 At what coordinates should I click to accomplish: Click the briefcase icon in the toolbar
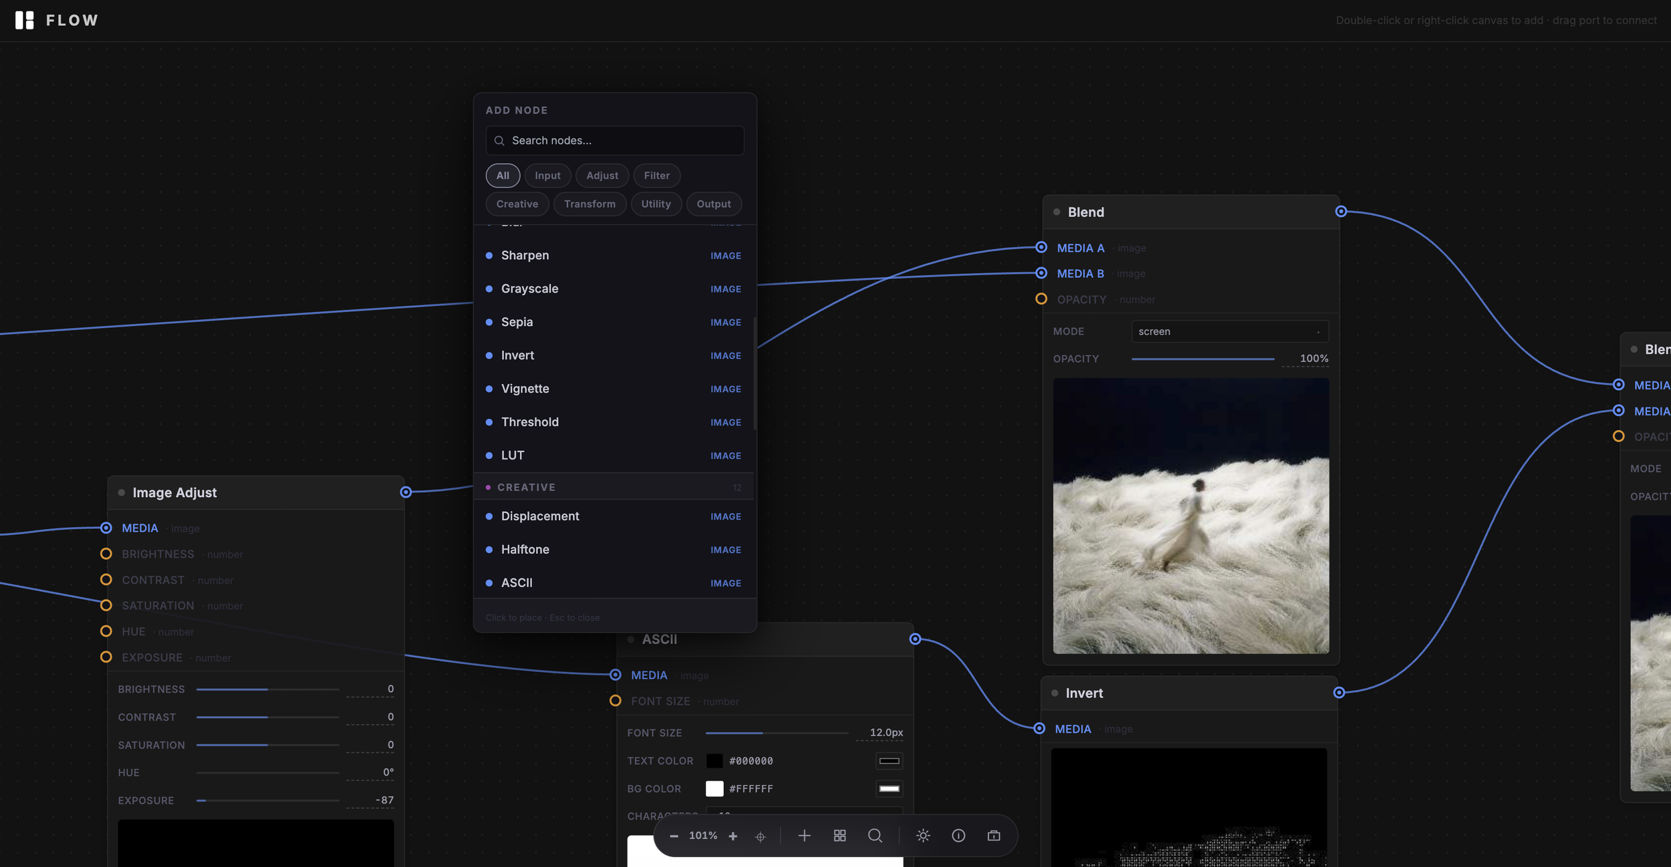(x=994, y=836)
